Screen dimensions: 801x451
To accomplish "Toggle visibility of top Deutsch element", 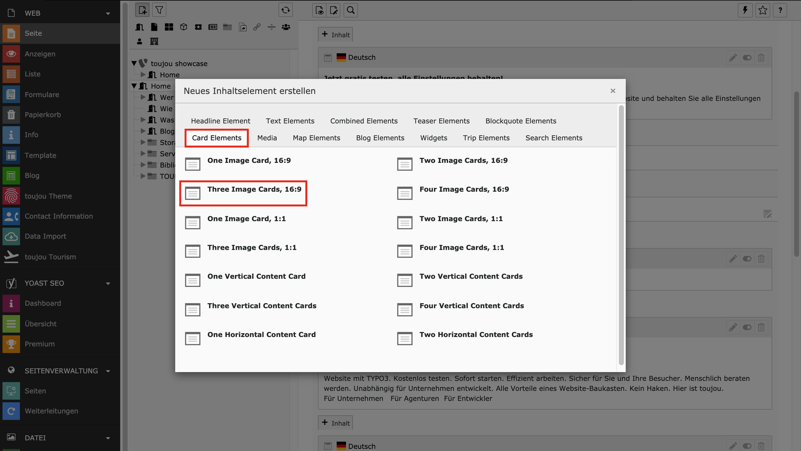I will tap(747, 58).
